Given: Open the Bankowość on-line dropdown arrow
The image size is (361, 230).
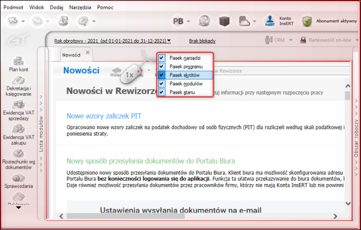Looking at the screenshot, I should [x=357, y=40].
